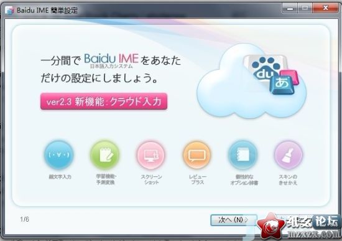The height and width of the screenshot is (241, 342).
Task: Open the pink screenshot monitor icon
Action: pyautogui.click(x=150, y=155)
